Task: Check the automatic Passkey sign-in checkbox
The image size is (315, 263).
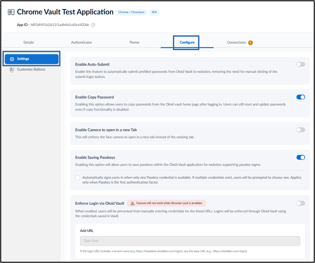Action: click(x=78, y=178)
